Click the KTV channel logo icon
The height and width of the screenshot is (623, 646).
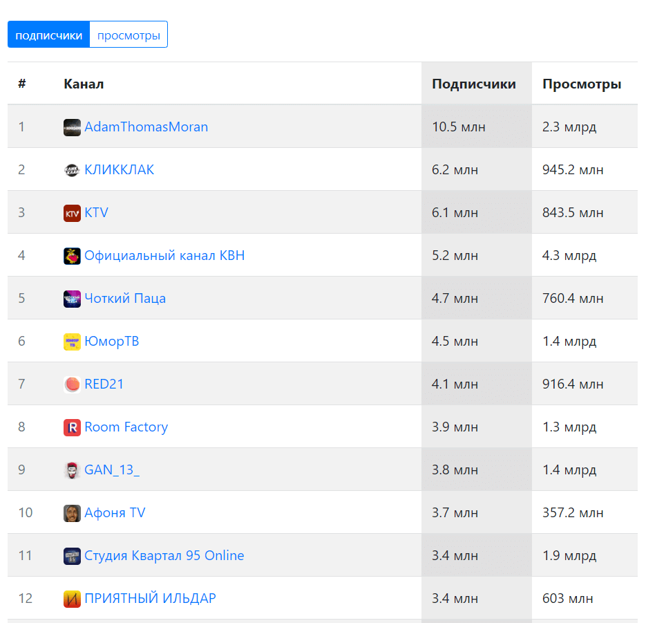[x=72, y=213]
